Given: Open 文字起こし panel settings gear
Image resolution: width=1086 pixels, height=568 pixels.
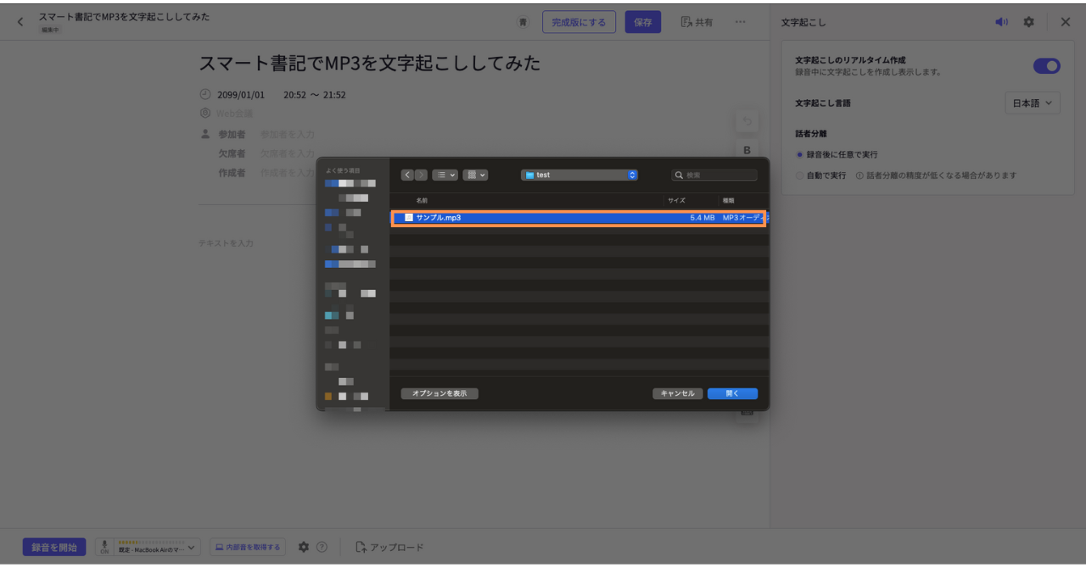Looking at the screenshot, I should (1028, 22).
